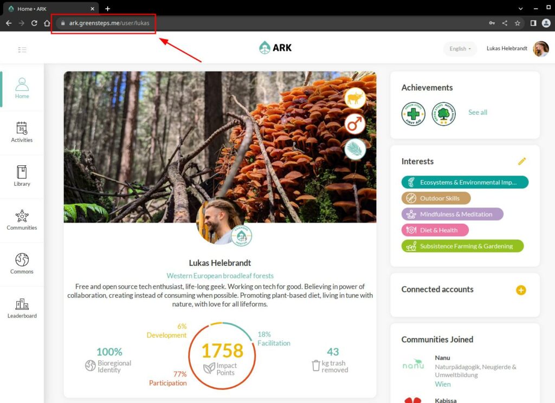Click the 43 kg trash removed stat
The image size is (555, 403).
coord(330,360)
